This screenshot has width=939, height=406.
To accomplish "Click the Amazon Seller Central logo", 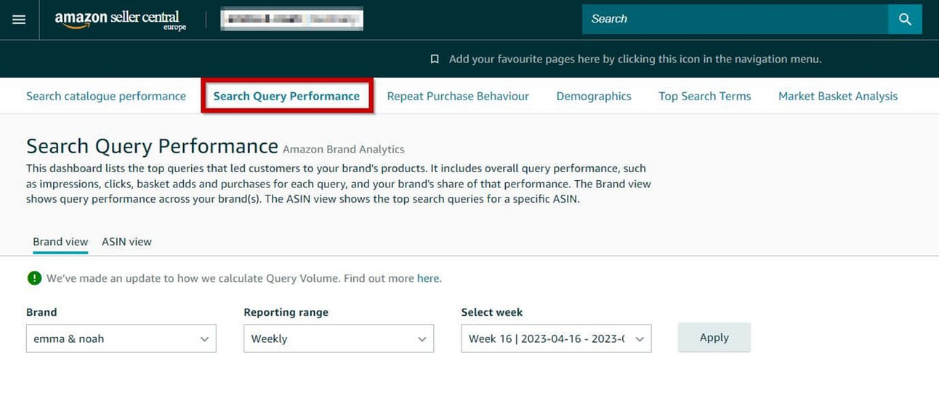I will 121,20.
